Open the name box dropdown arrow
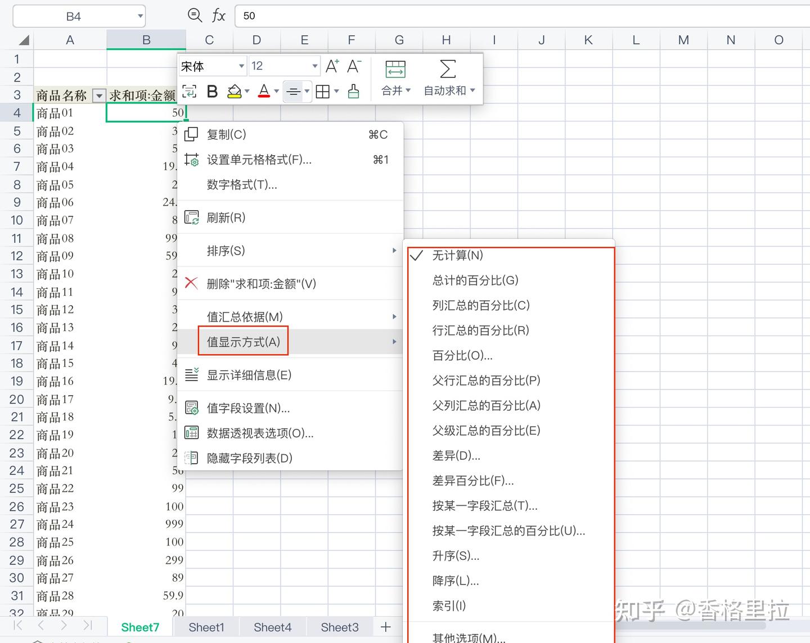Viewport: 810px width, 643px height. pyautogui.click(x=140, y=16)
